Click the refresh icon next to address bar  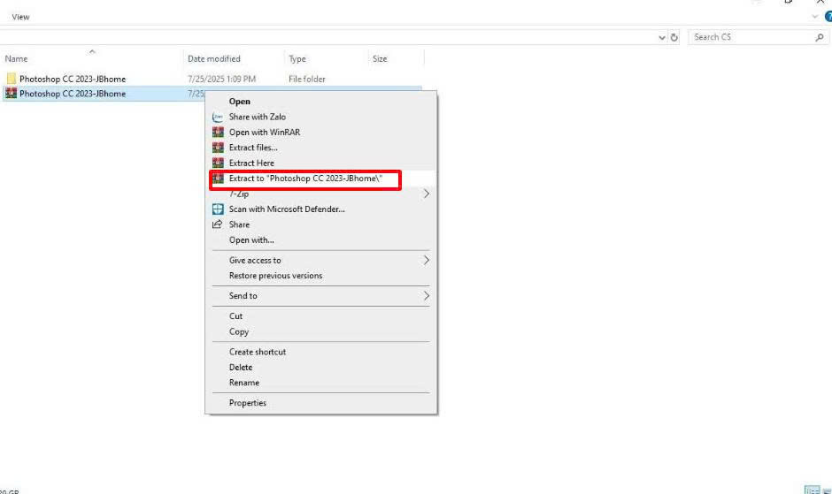(x=674, y=37)
